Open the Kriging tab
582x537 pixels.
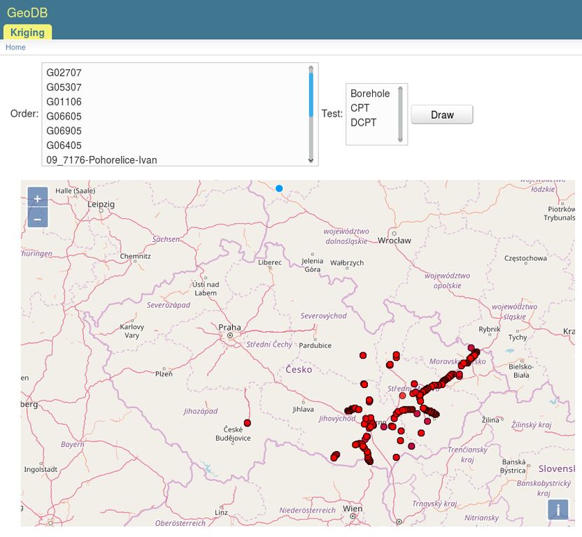click(27, 32)
